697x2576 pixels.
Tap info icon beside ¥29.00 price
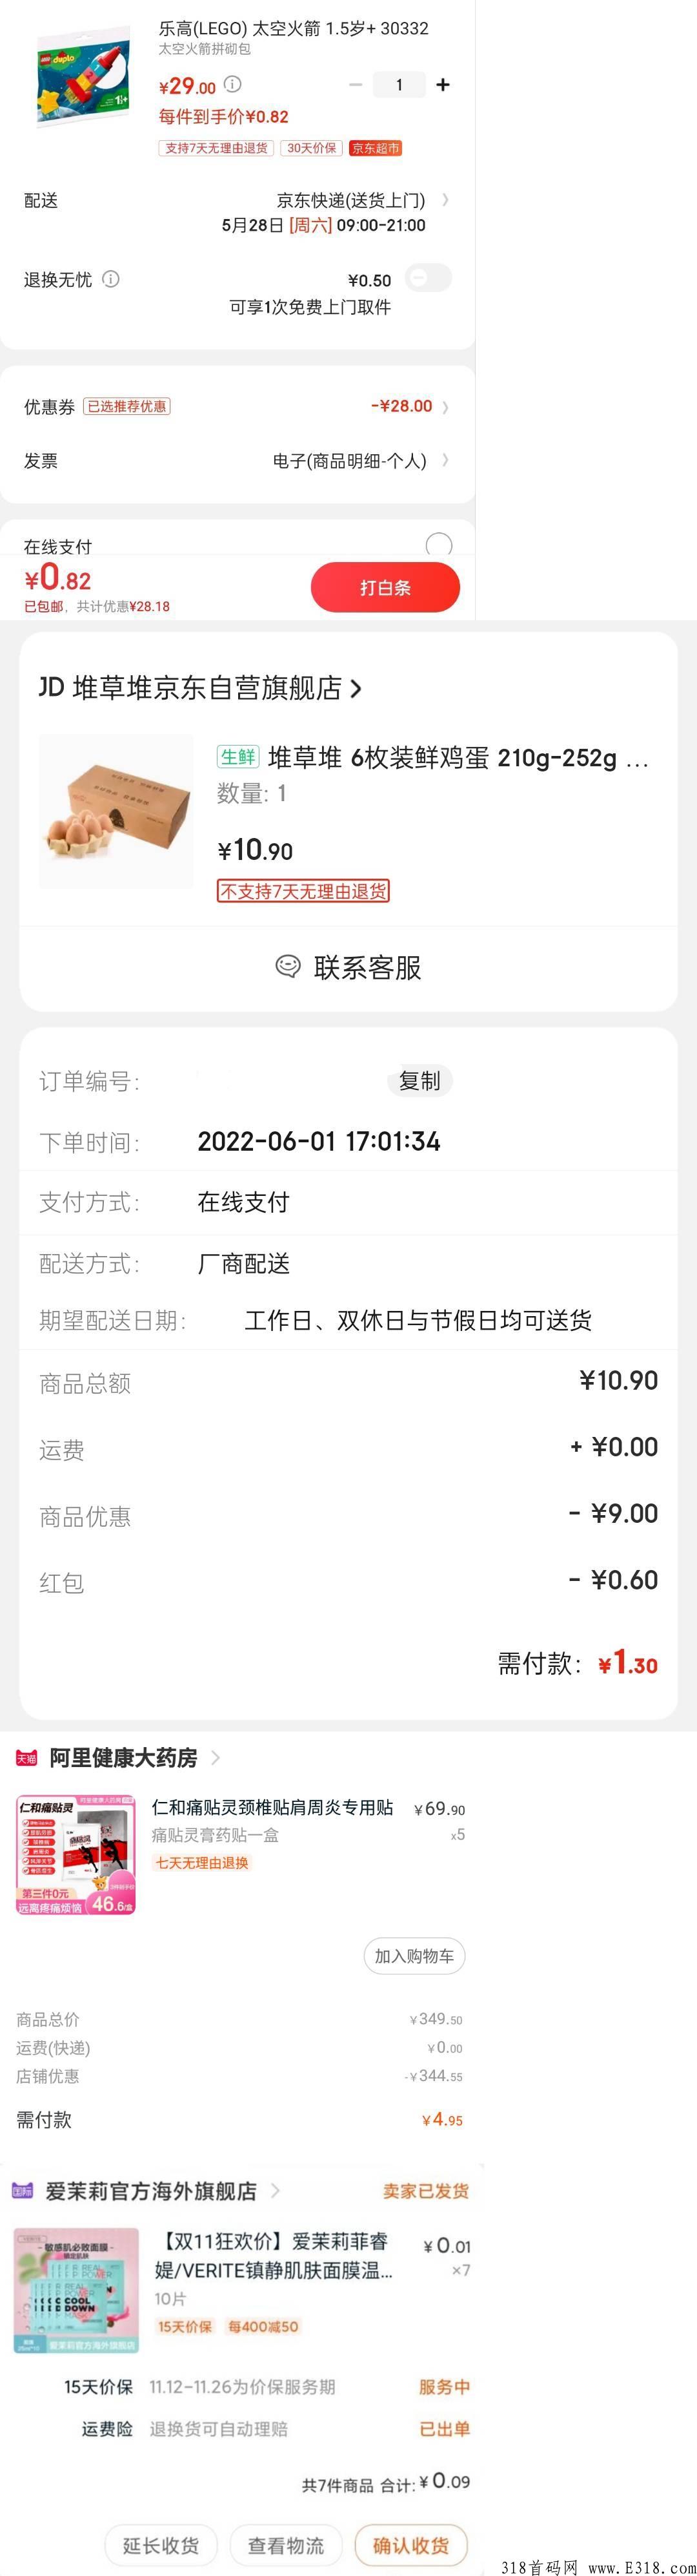232,84
